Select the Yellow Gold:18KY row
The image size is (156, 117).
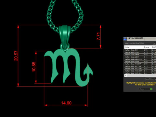[x=140, y=57]
